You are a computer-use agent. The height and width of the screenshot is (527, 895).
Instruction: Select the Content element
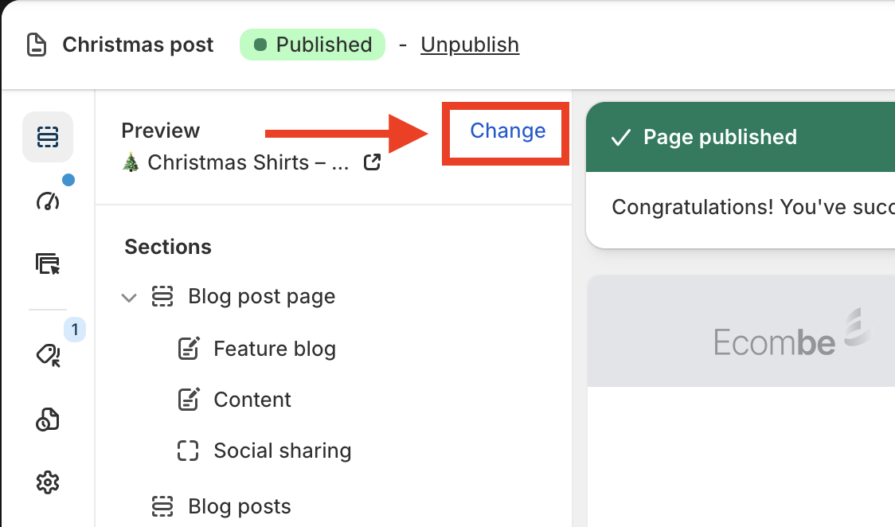click(252, 400)
